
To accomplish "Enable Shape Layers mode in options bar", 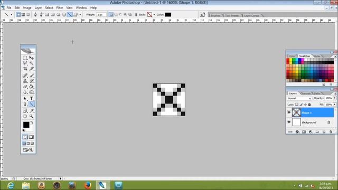I will (x=19, y=15).
